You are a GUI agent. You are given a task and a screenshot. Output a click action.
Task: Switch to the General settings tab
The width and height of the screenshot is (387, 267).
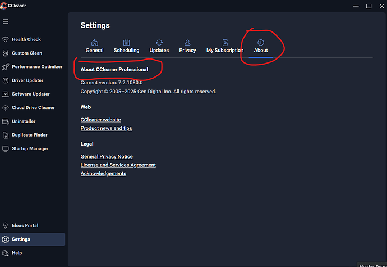click(94, 46)
